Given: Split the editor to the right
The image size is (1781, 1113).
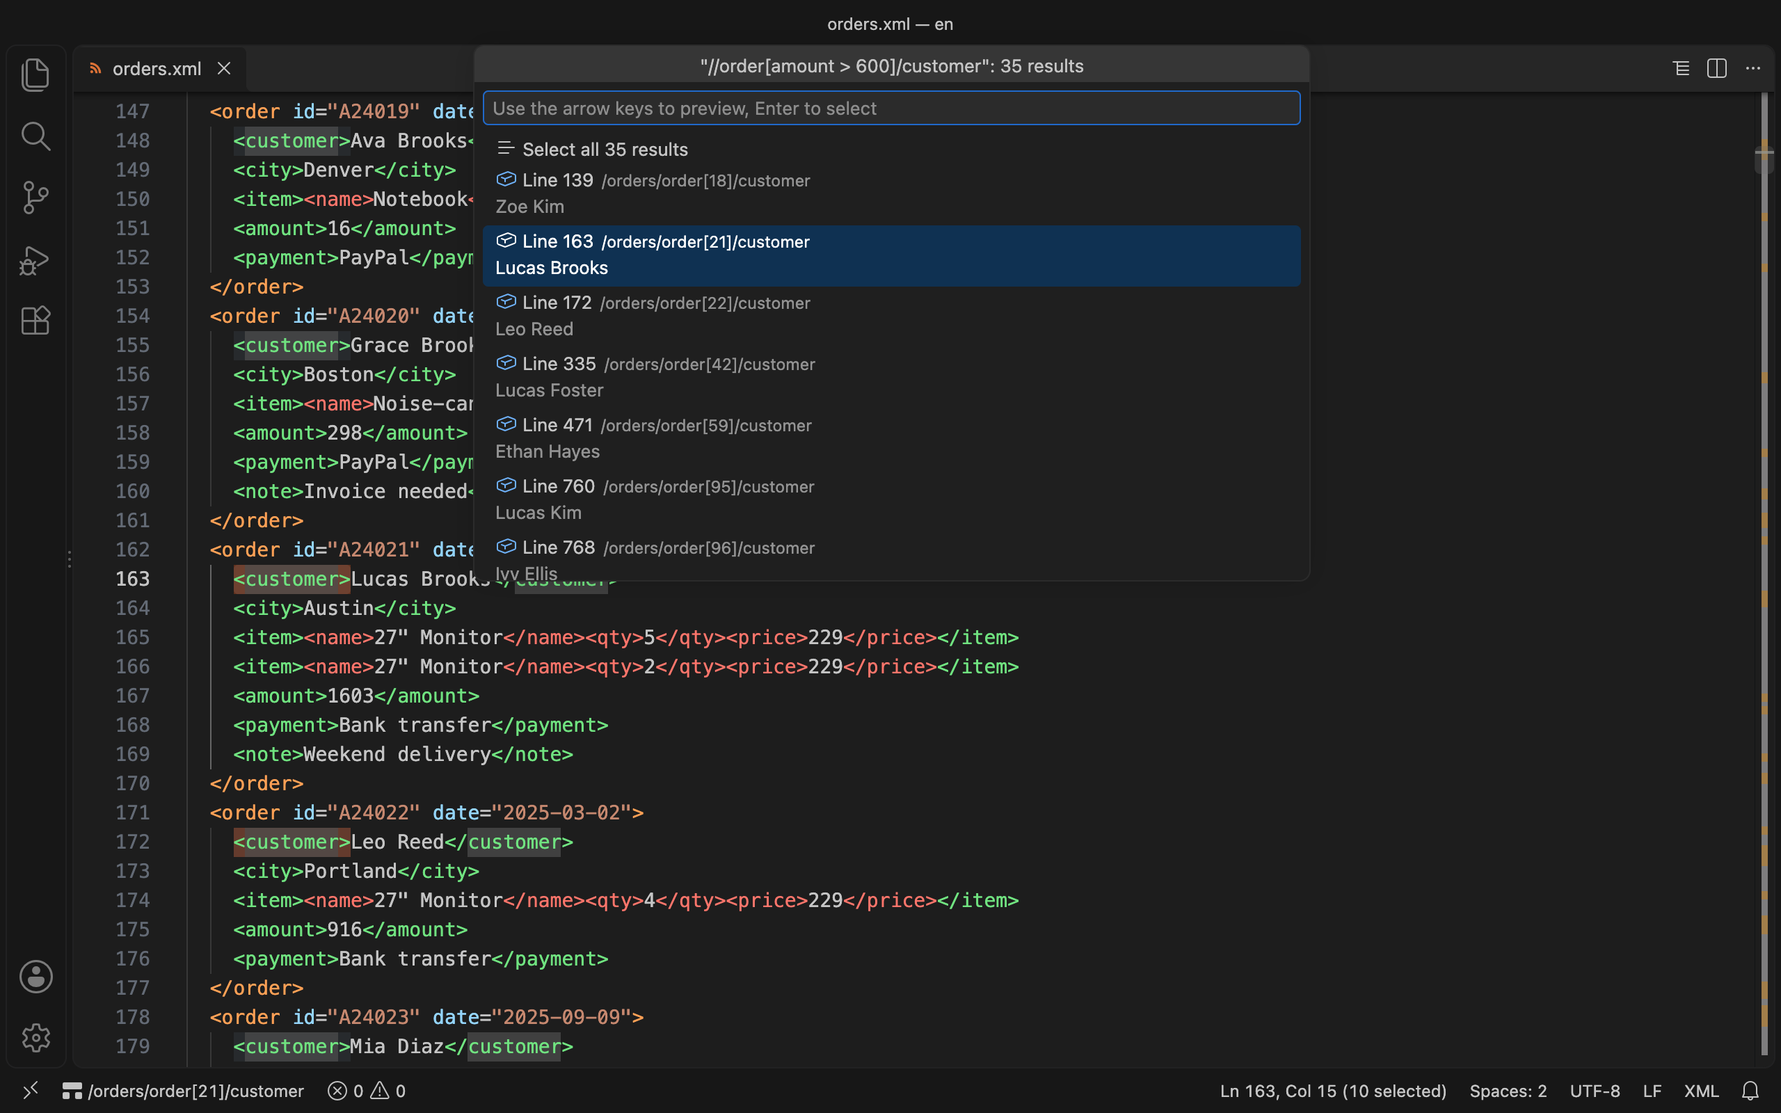Looking at the screenshot, I should (x=1717, y=68).
